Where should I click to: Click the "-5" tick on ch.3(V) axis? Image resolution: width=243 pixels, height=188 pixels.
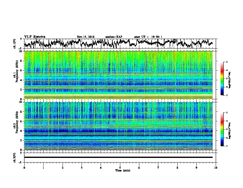(x=21, y=163)
